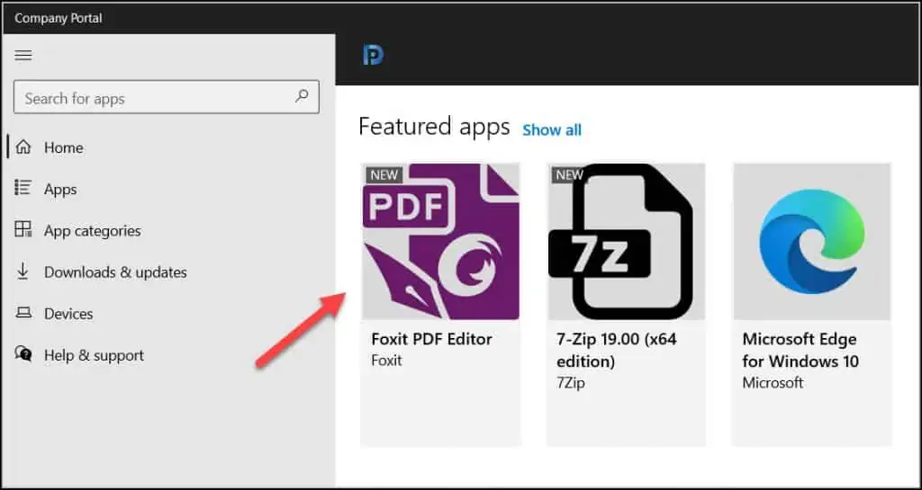Open Downloads & updates page
Image resolution: width=922 pixels, height=490 pixels.
point(115,272)
